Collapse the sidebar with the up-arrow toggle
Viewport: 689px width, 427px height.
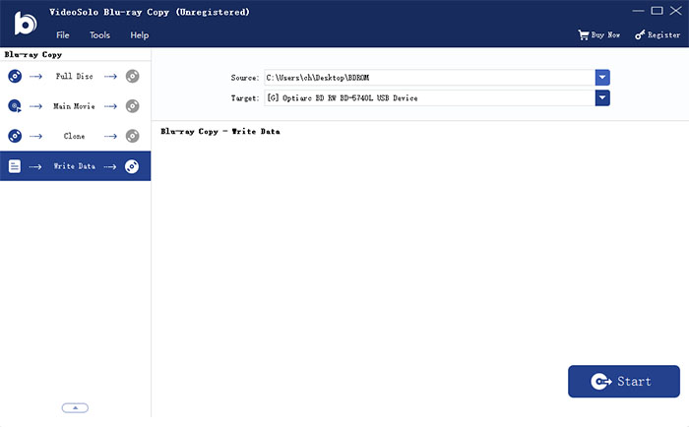tap(75, 408)
